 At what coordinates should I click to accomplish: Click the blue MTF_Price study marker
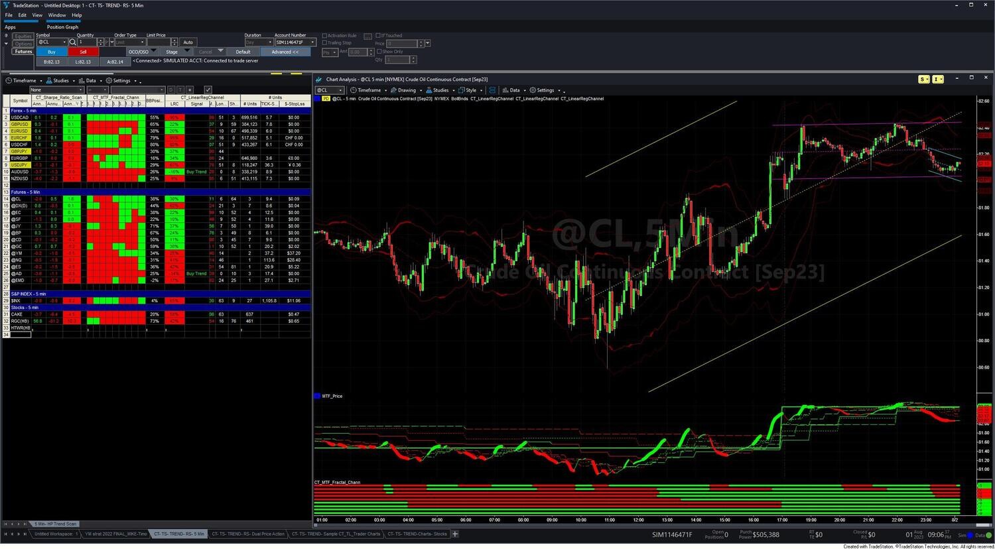tap(317, 396)
